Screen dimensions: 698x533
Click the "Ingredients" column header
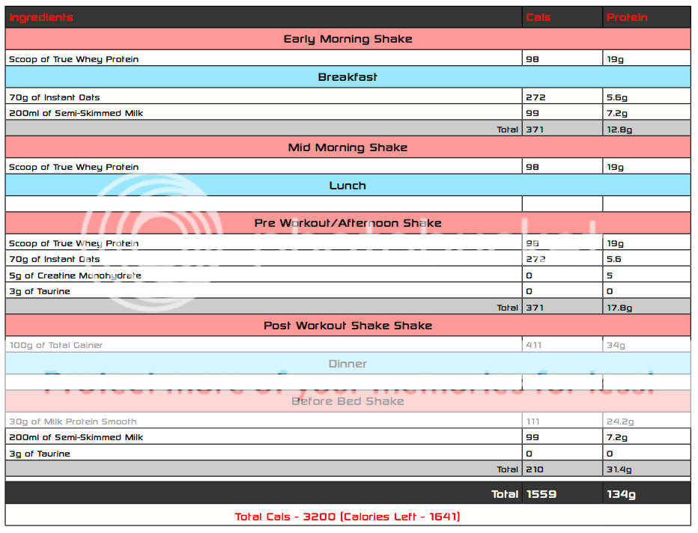41,17
